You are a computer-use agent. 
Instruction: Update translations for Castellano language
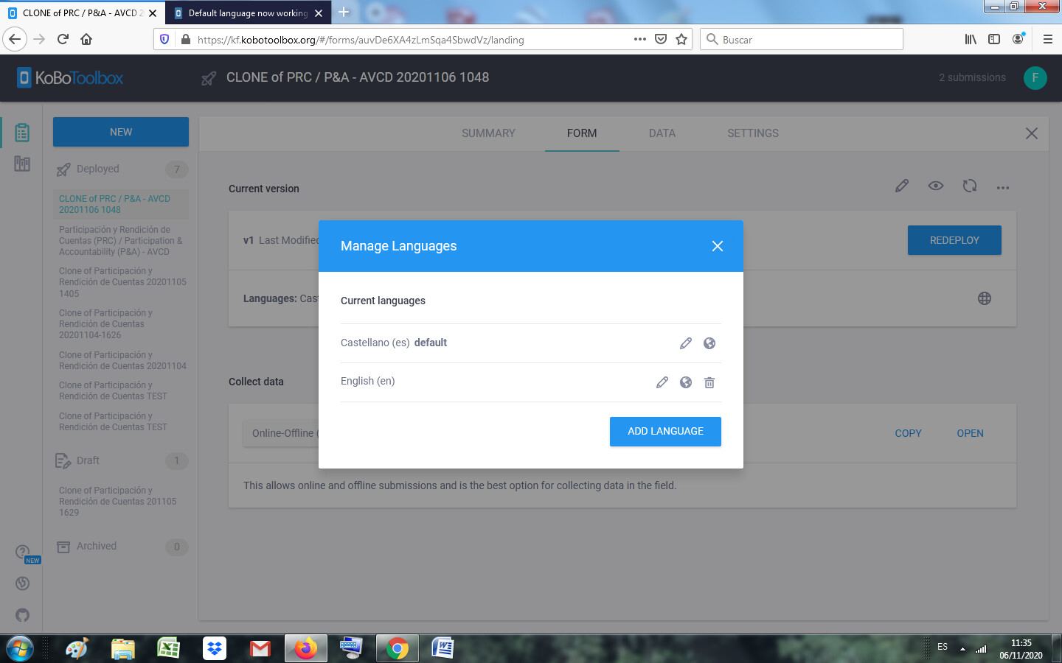709,343
